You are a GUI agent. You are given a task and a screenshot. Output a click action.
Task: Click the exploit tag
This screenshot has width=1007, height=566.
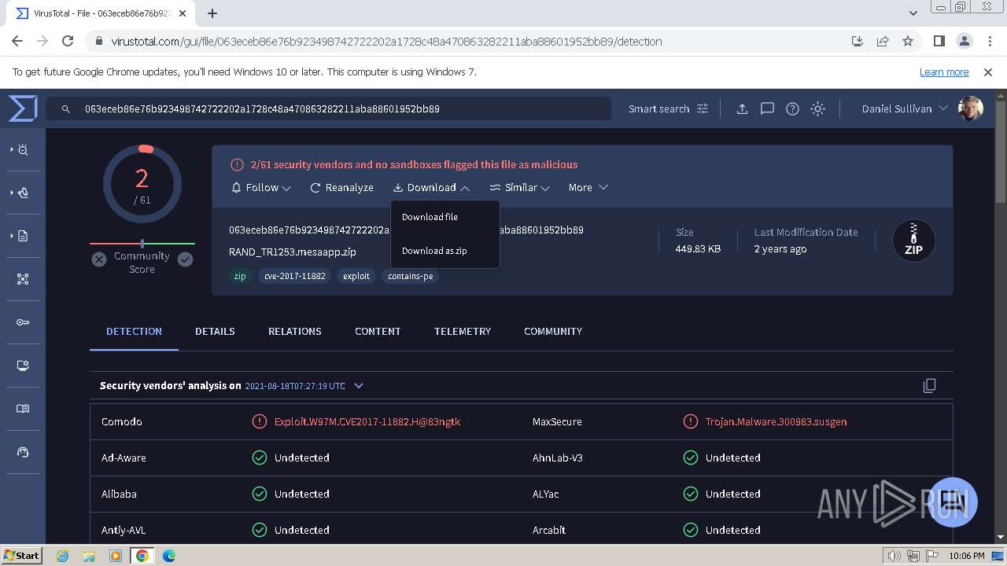tap(356, 276)
